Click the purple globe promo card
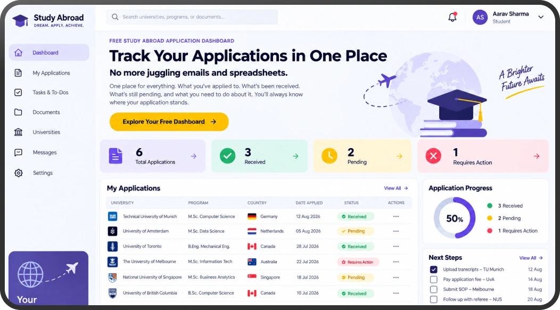560x310 pixels. click(48, 278)
